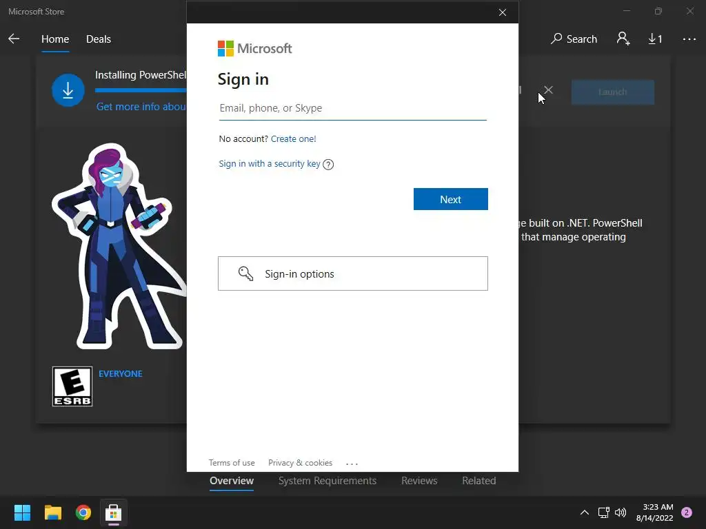Restore down the Microsoft Store window

(658, 11)
